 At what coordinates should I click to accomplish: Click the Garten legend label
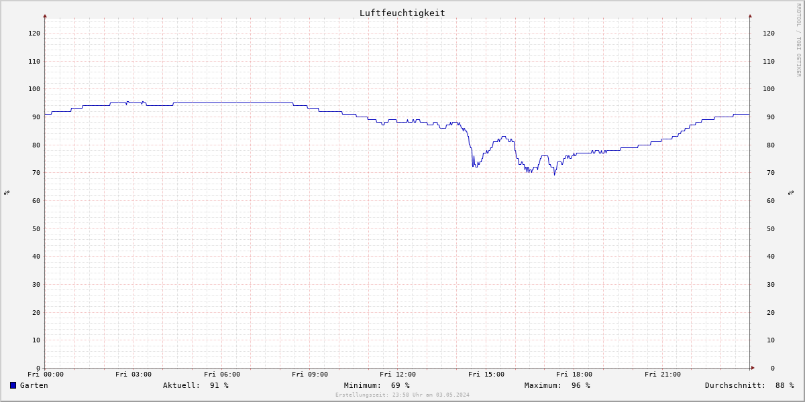point(34,385)
